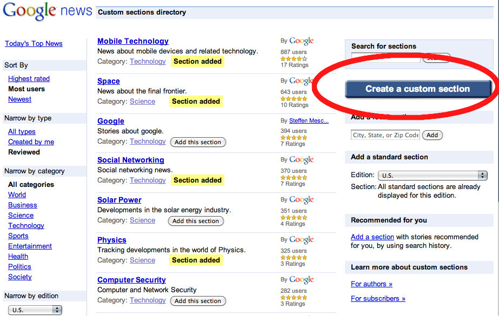
Task: Click the City, State, or Zip Code field
Action: (385, 135)
